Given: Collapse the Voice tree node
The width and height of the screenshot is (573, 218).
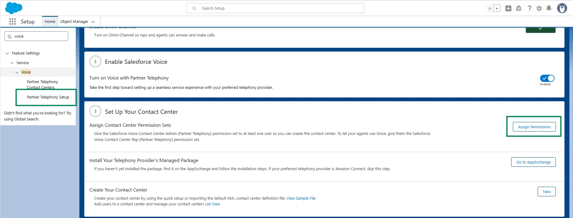Looking at the screenshot, I should click(x=17, y=72).
